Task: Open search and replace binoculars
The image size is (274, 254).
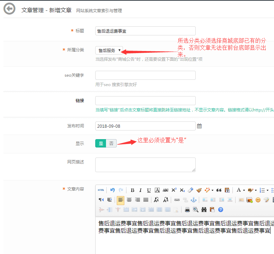Action: [x=204, y=210]
